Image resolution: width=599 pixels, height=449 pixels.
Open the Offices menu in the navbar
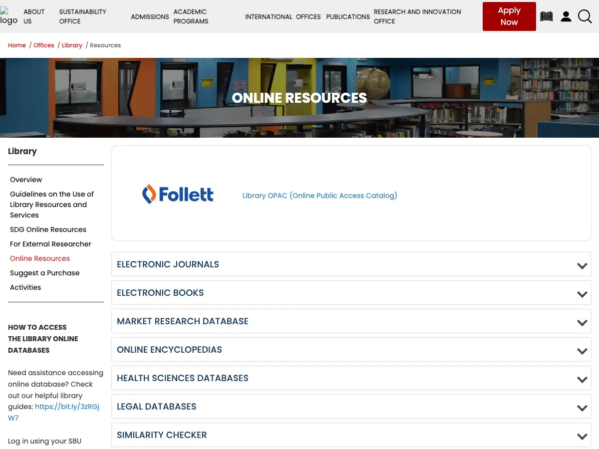pos(308,16)
